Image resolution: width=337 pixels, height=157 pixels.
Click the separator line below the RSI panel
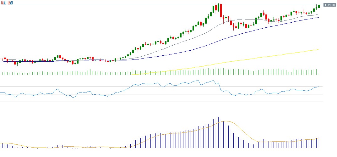coord(157,102)
